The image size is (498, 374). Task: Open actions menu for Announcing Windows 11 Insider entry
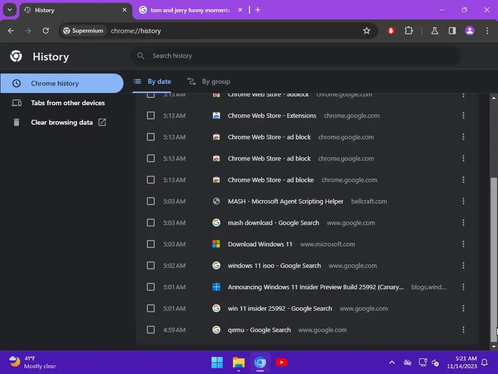pyautogui.click(x=463, y=287)
